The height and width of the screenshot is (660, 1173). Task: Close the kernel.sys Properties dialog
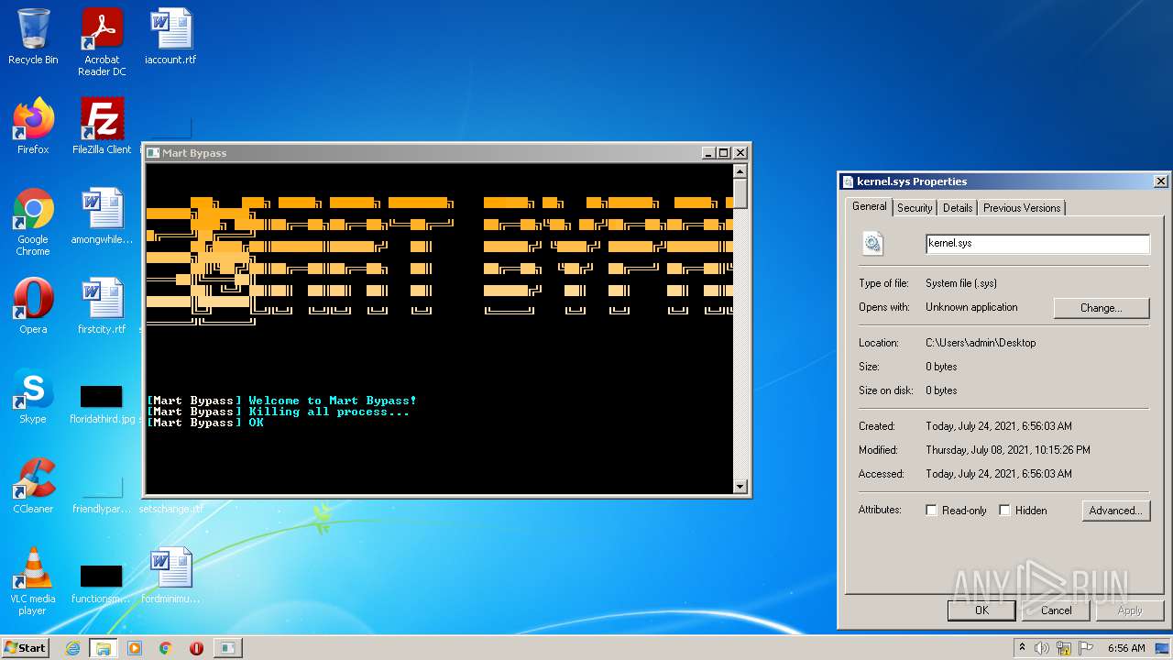[x=1160, y=181]
